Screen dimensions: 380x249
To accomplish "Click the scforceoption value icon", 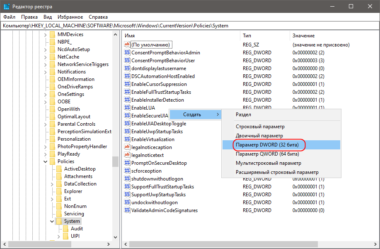I will pyautogui.click(x=127, y=171).
